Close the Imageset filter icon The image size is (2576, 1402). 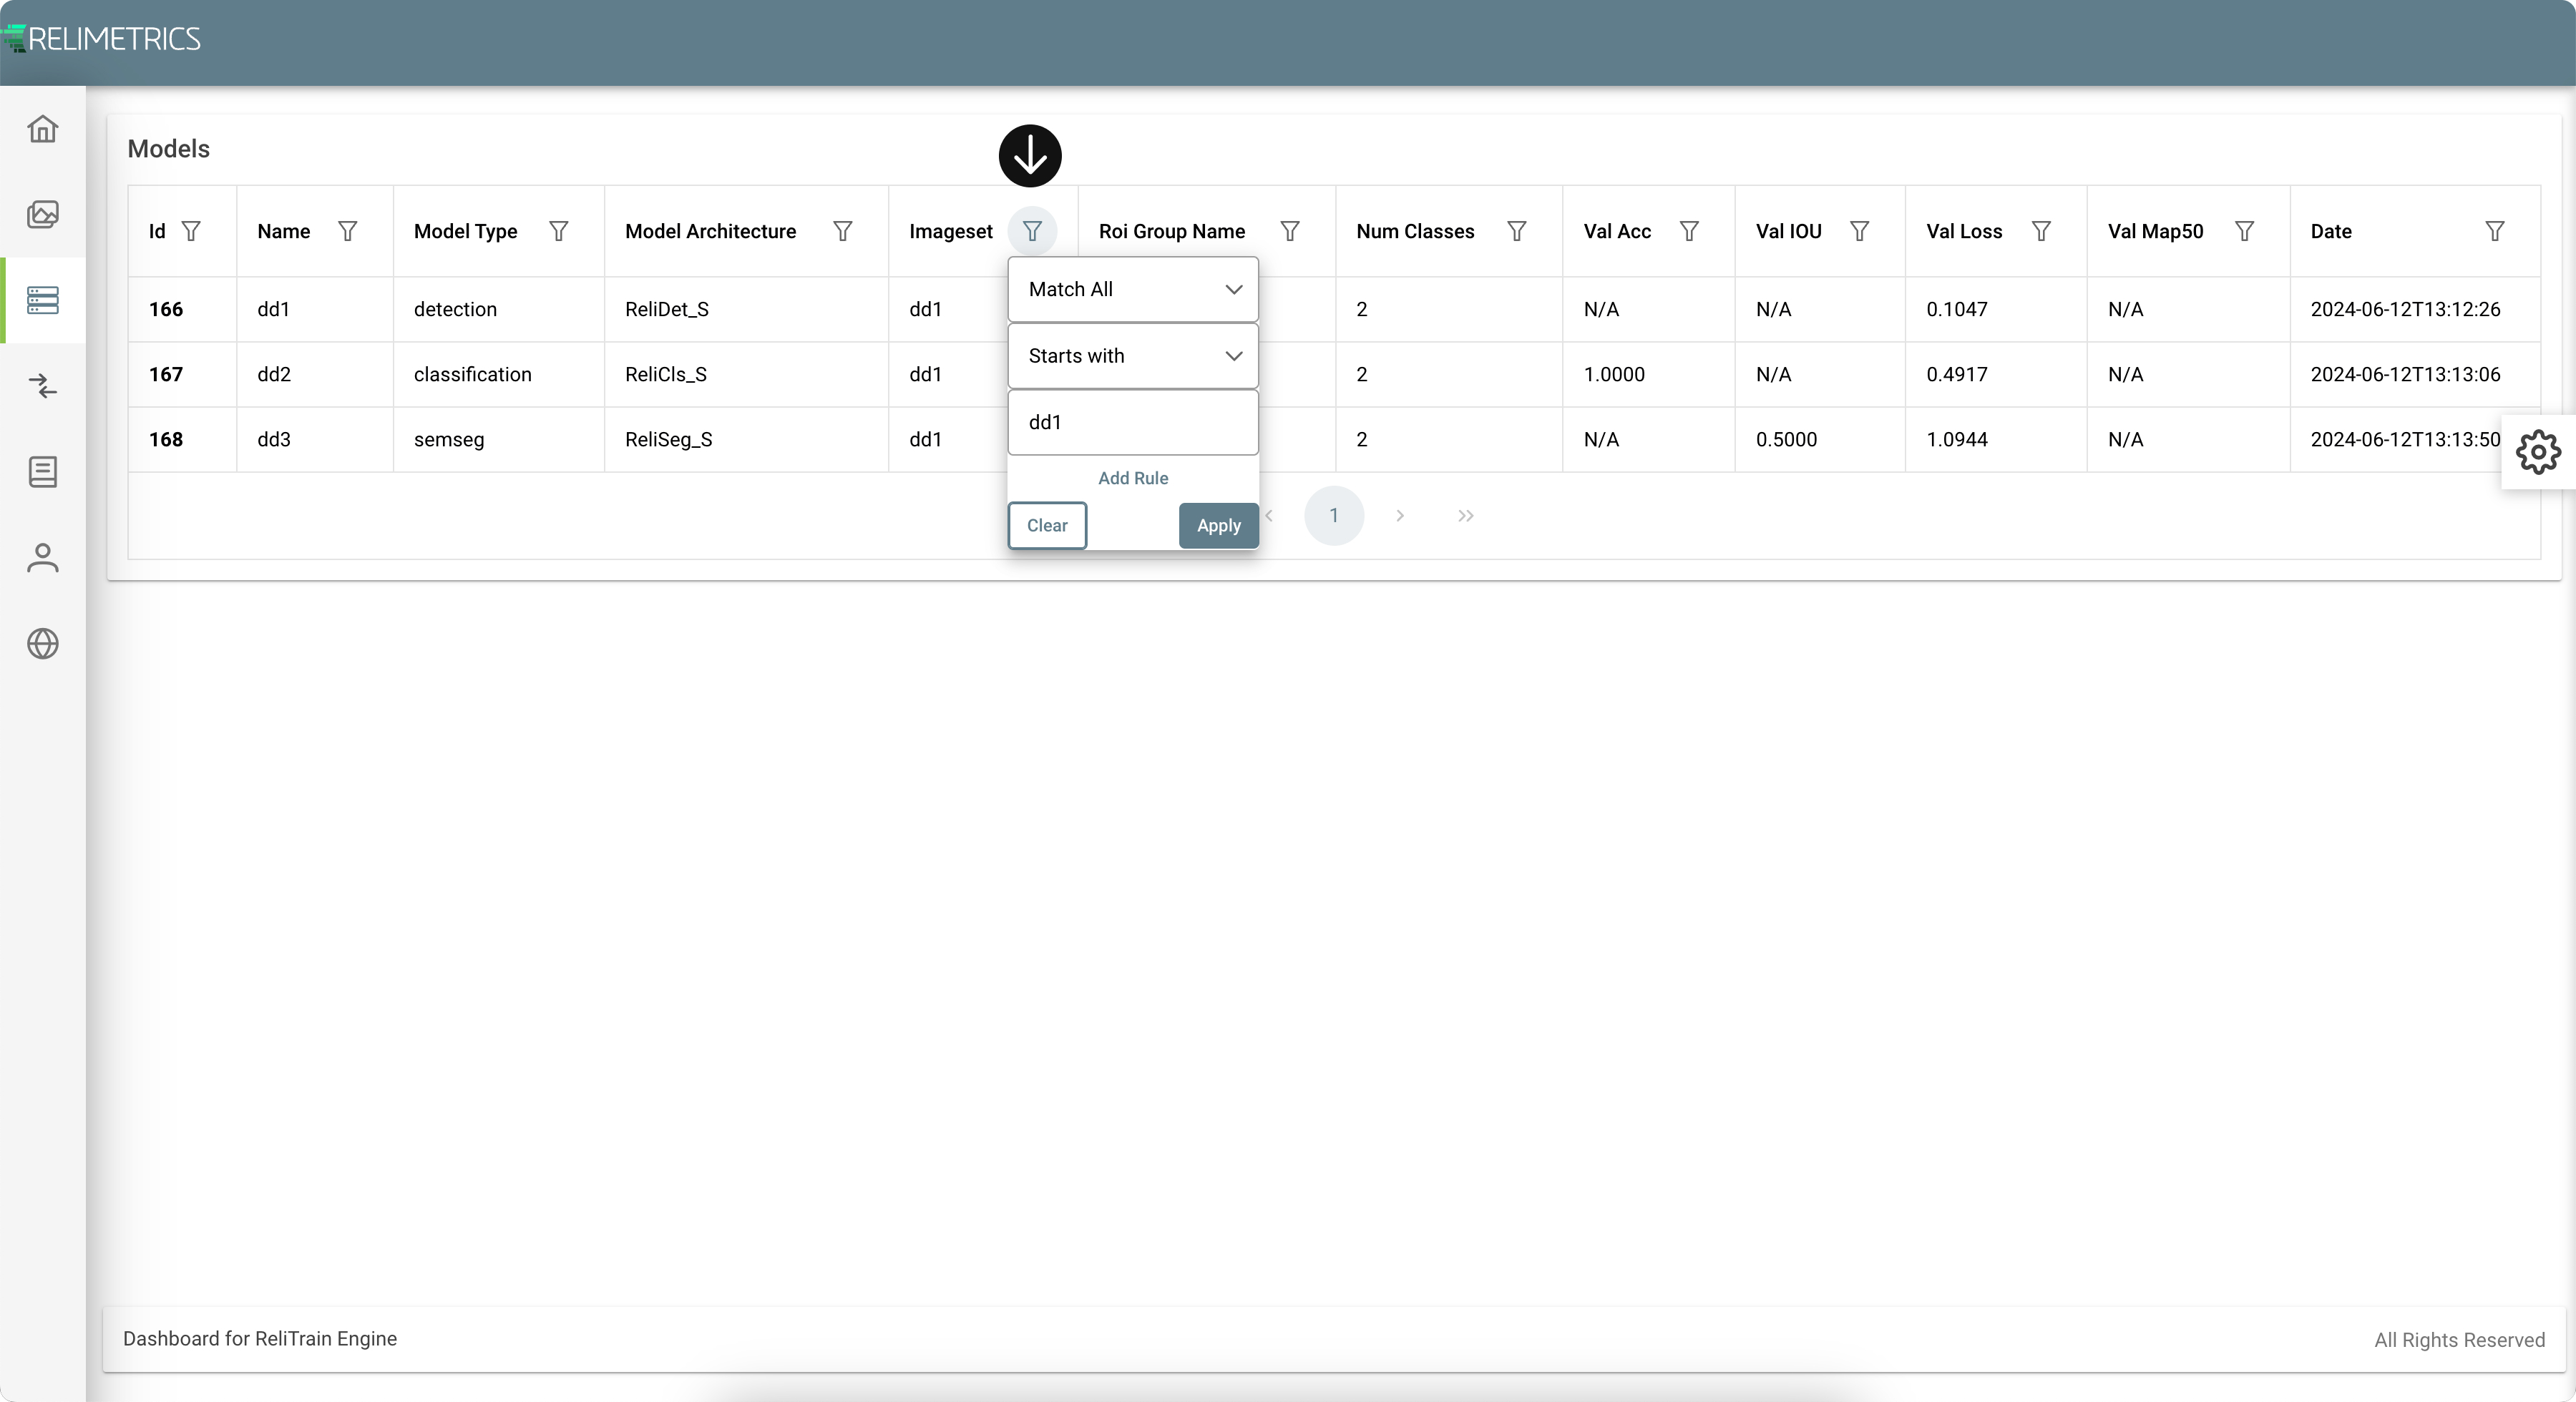pos(1032,231)
